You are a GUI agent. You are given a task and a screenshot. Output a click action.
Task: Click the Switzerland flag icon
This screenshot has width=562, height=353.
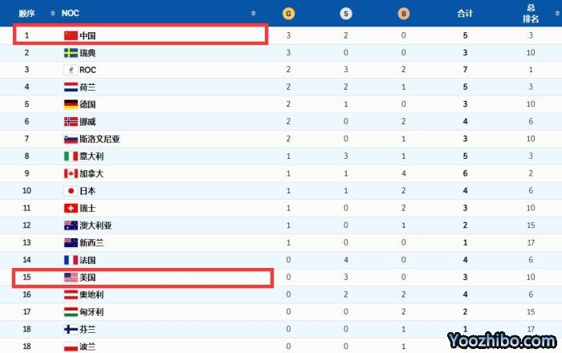point(70,209)
